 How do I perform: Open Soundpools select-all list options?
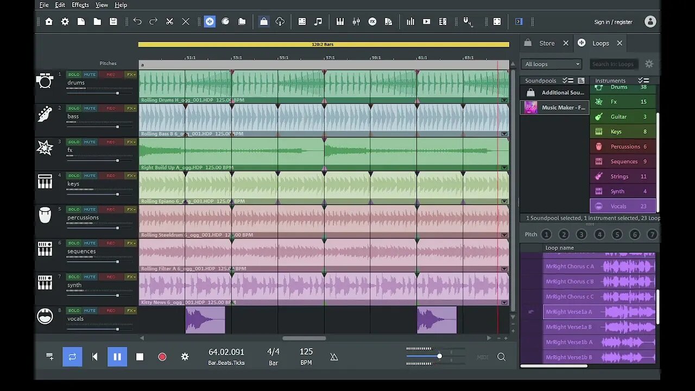[x=568, y=80]
